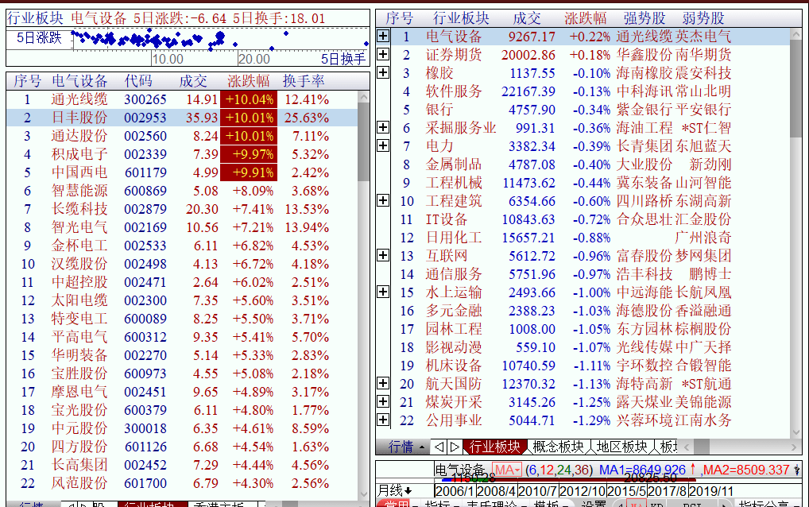The width and height of the screenshot is (809, 507).
Task: Click strong stock 华鑫股份 in the 证券期货 row
Action: point(644,55)
